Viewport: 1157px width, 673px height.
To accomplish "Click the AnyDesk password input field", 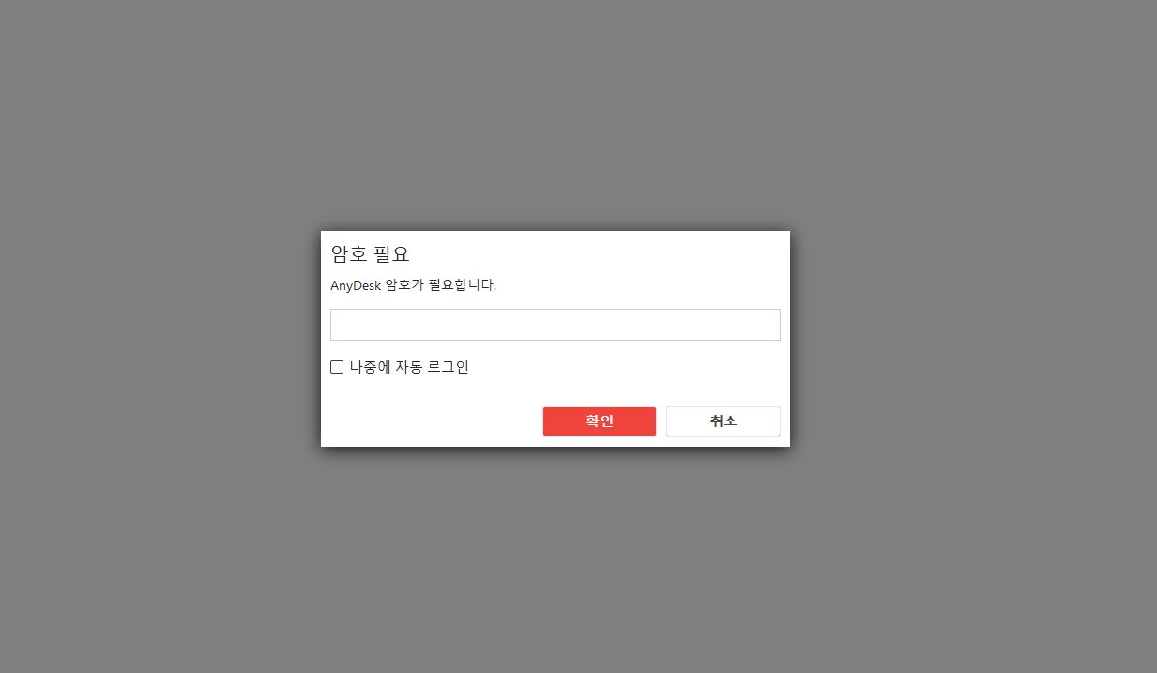I will (x=555, y=325).
